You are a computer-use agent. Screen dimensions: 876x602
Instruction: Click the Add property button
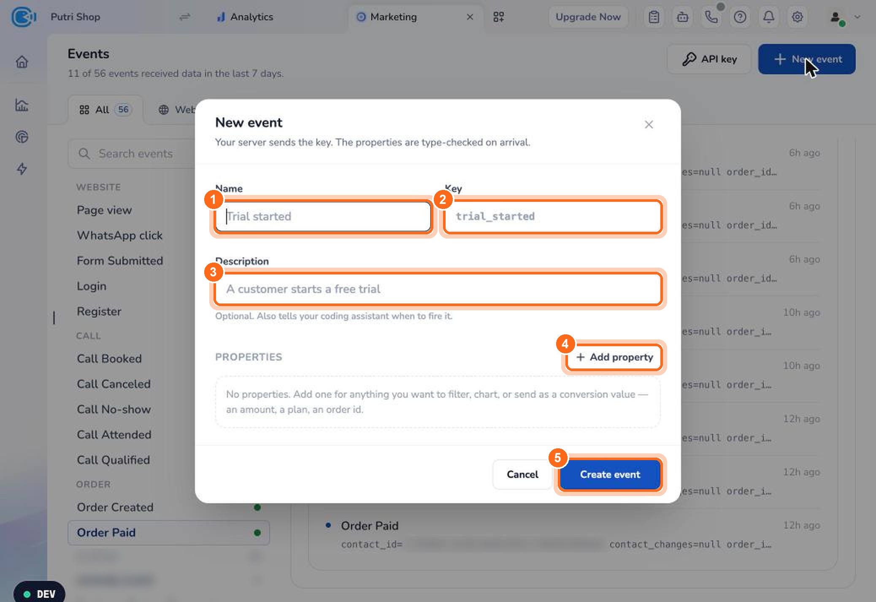(x=614, y=357)
